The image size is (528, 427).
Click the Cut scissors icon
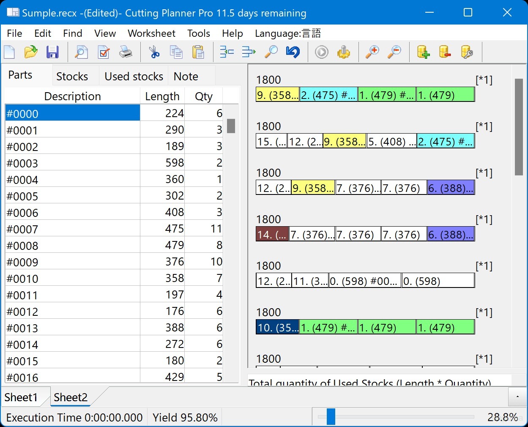click(x=154, y=52)
